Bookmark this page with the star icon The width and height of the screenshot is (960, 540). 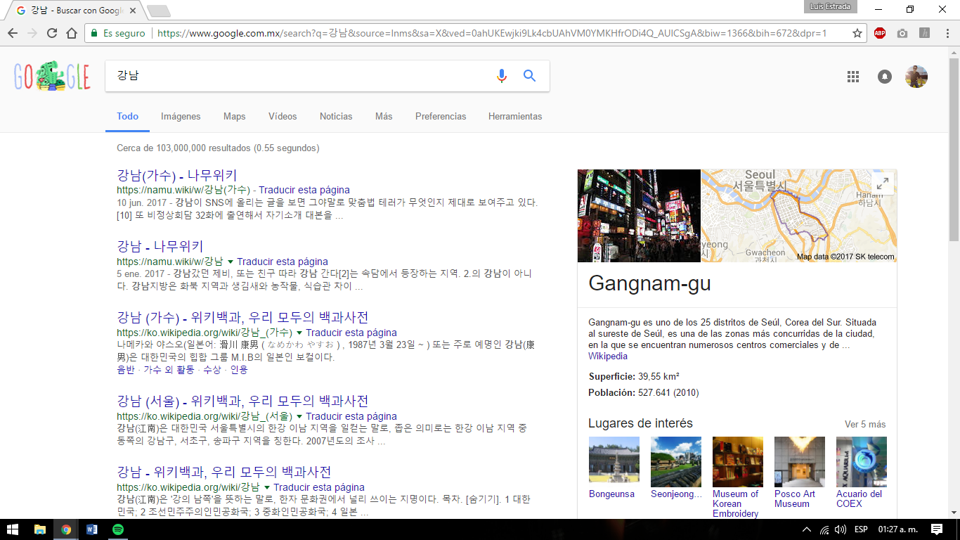coord(857,33)
